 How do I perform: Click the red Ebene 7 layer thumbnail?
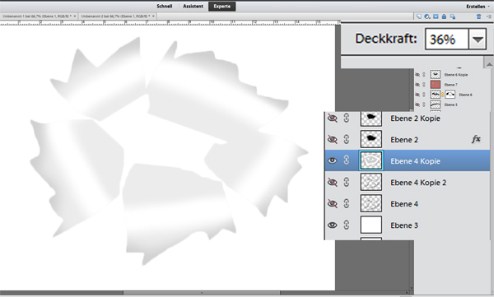[x=436, y=85]
